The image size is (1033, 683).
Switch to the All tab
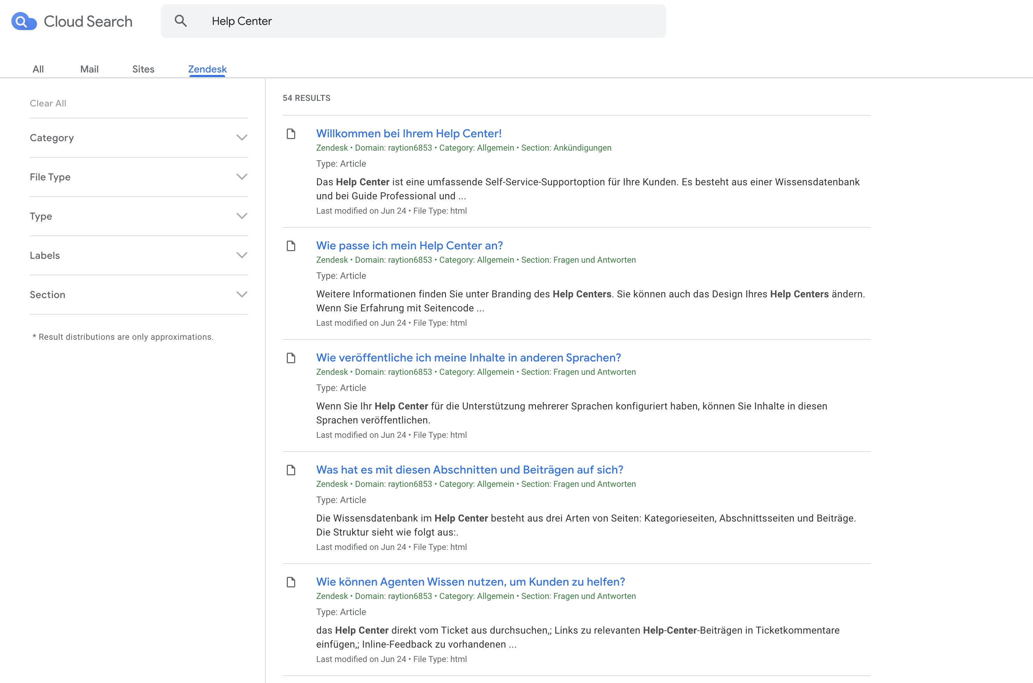(38, 69)
